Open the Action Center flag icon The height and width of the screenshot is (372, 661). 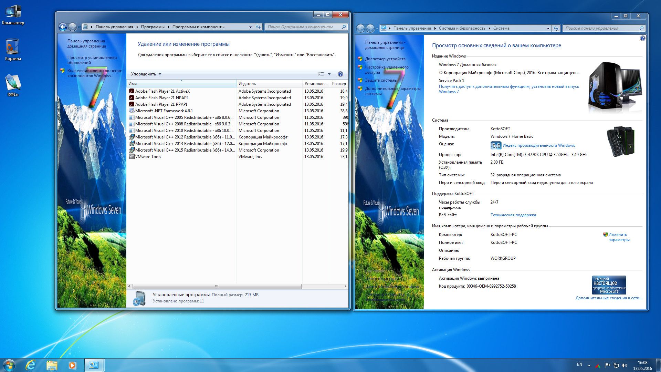point(607,365)
